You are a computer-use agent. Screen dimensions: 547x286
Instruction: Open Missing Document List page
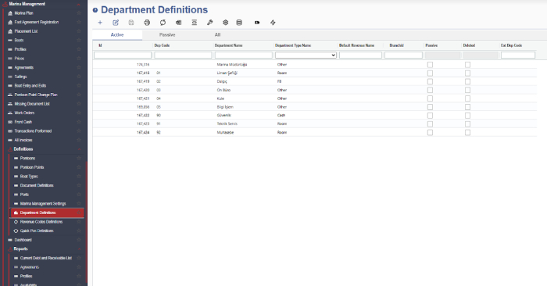point(32,104)
